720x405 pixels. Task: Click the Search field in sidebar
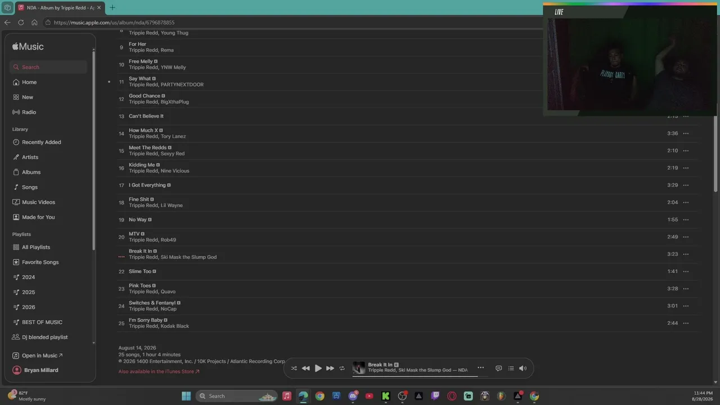pos(48,67)
